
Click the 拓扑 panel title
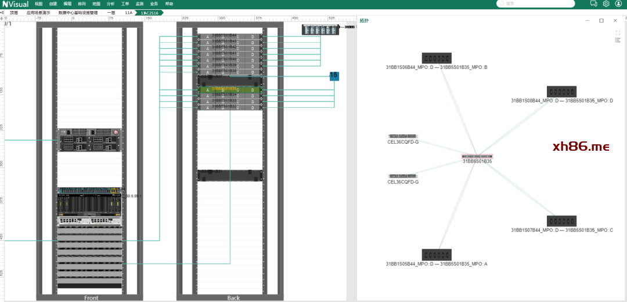364,20
